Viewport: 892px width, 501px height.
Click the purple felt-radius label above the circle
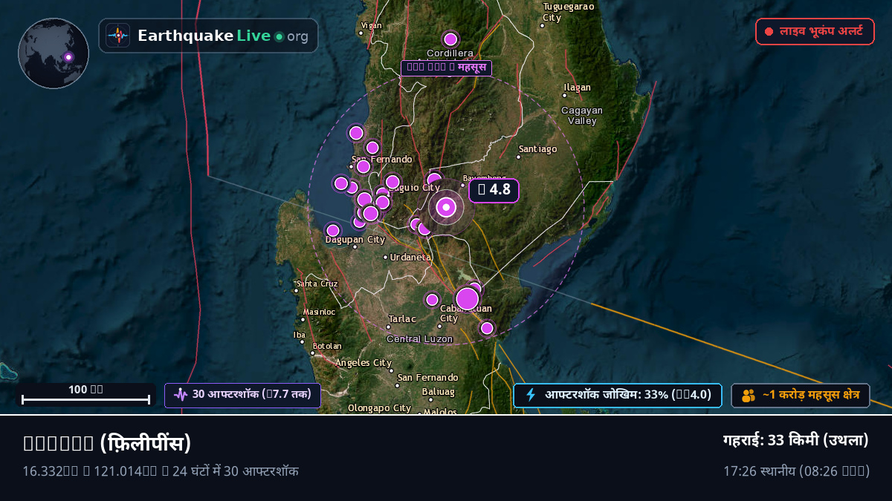click(446, 68)
